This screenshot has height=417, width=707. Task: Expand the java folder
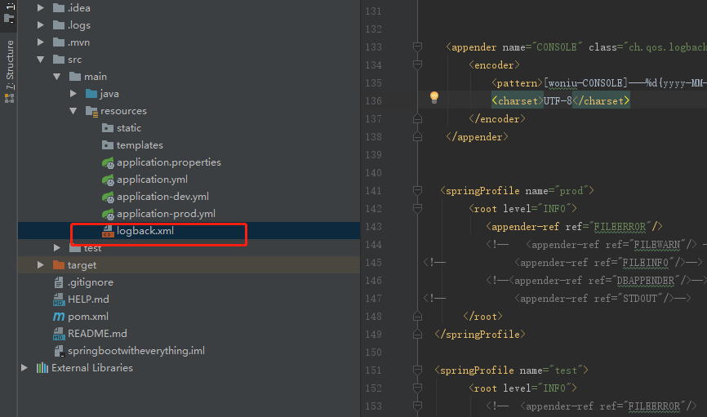point(73,94)
